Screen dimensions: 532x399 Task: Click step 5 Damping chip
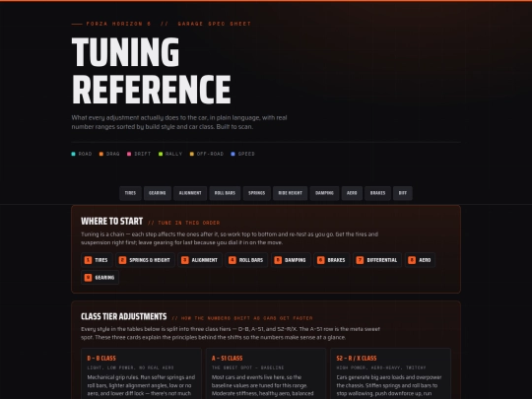[291, 260]
